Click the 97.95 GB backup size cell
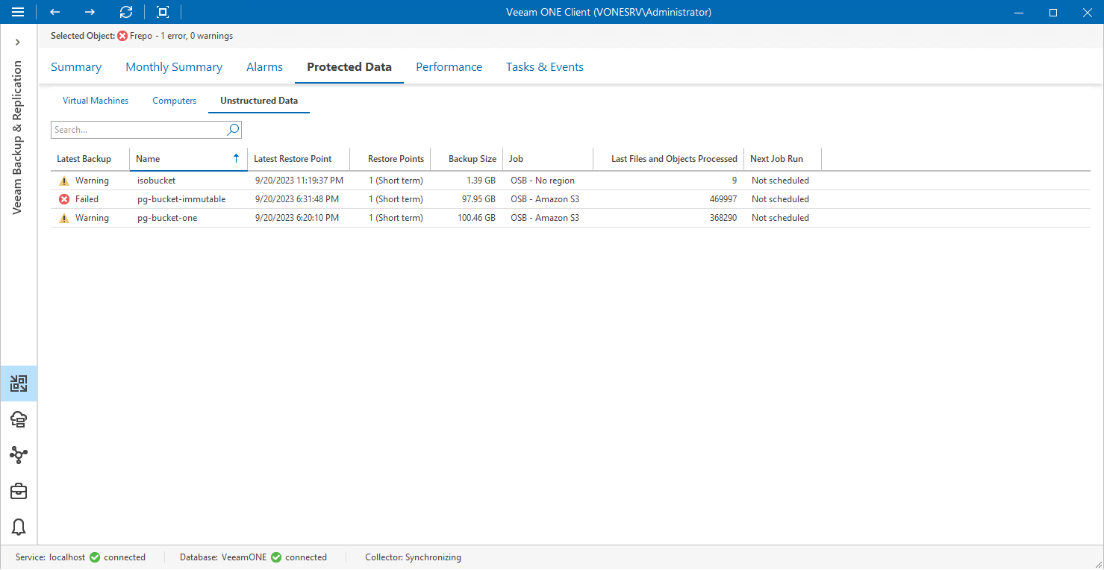Viewport: 1104px width, 570px height. [x=478, y=199]
